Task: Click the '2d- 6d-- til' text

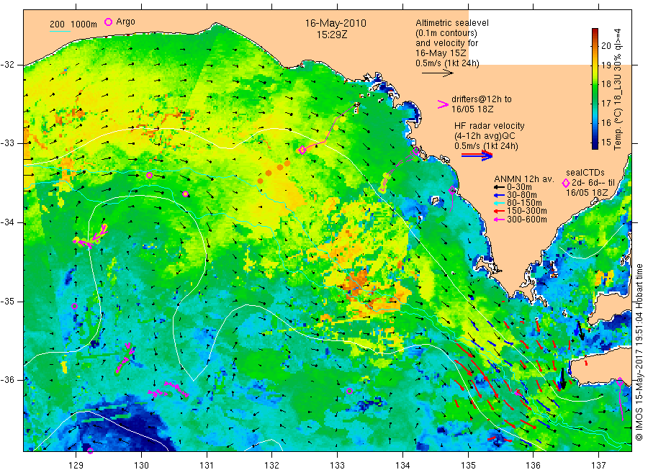Action: click(593, 183)
